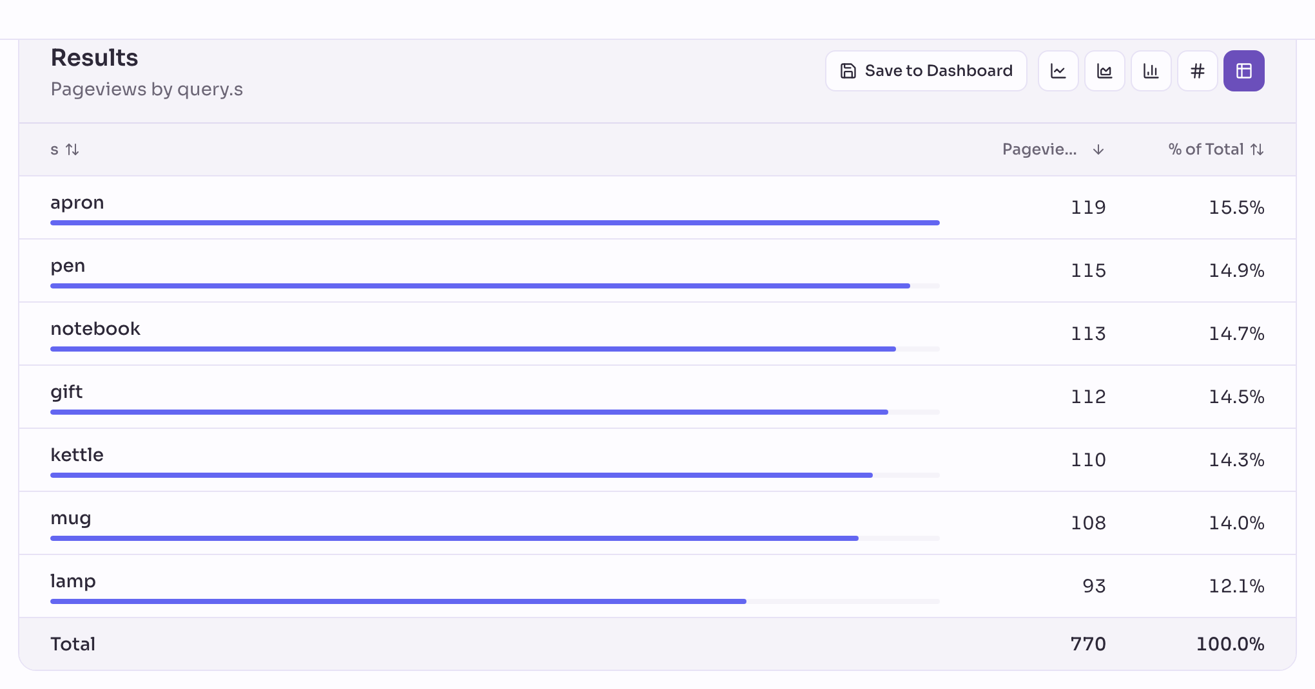The image size is (1315, 689).
Task: Click Save to Dashboard button
Action: (926, 71)
